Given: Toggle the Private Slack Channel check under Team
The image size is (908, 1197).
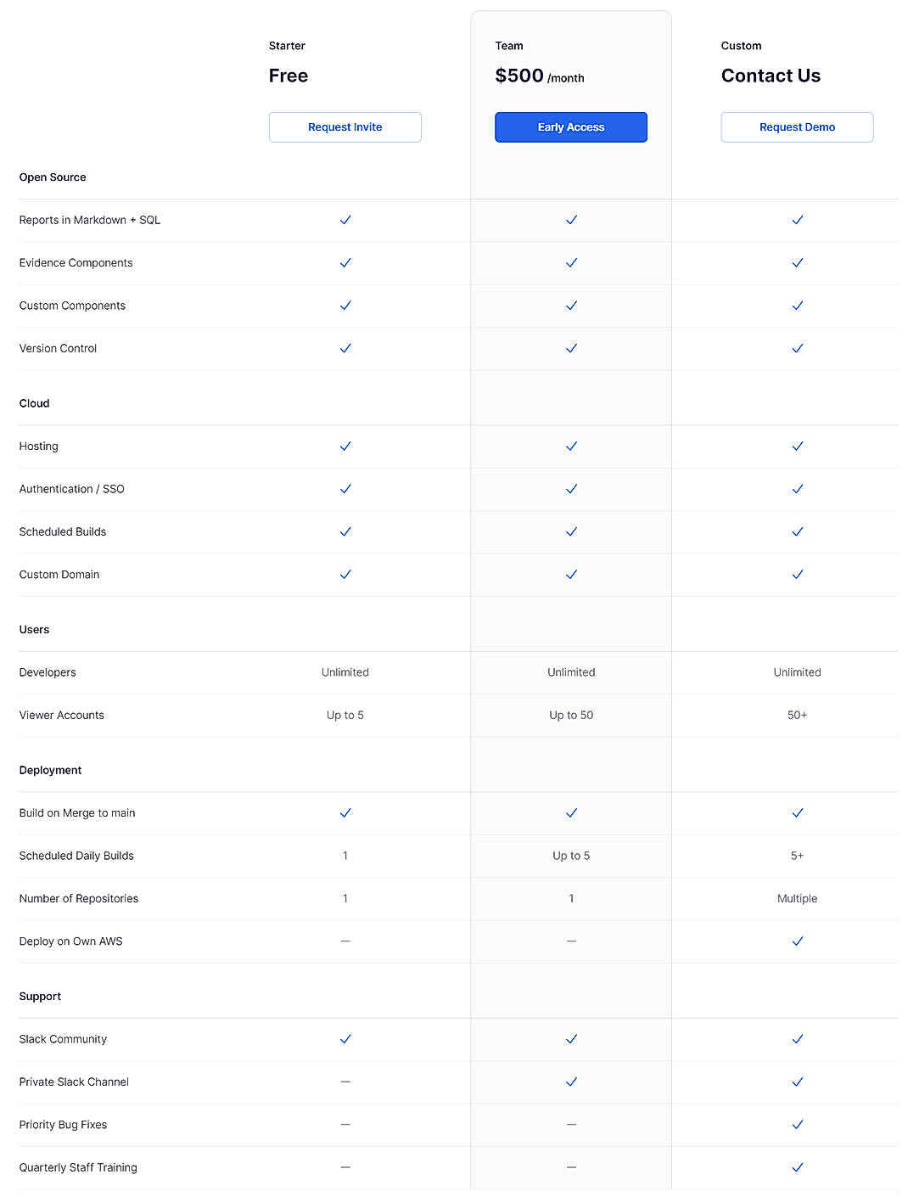Looking at the screenshot, I should (x=571, y=1082).
